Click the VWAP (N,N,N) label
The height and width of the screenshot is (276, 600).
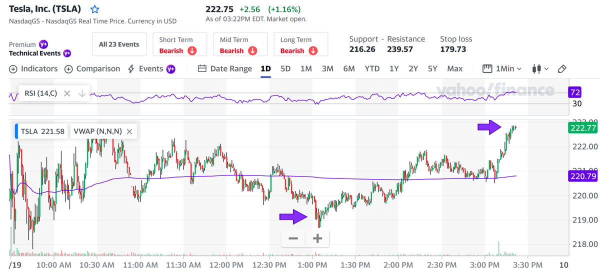[x=97, y=131]
